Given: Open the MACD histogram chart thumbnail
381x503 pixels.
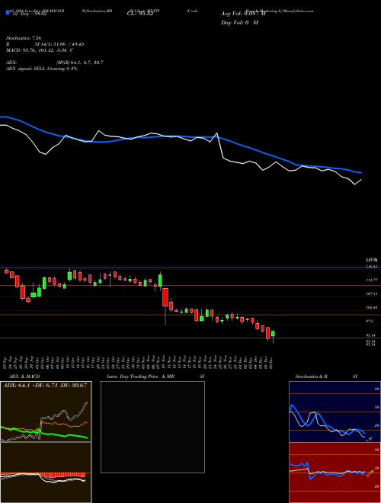Looking at the screenshot, I should click(46, 473).
